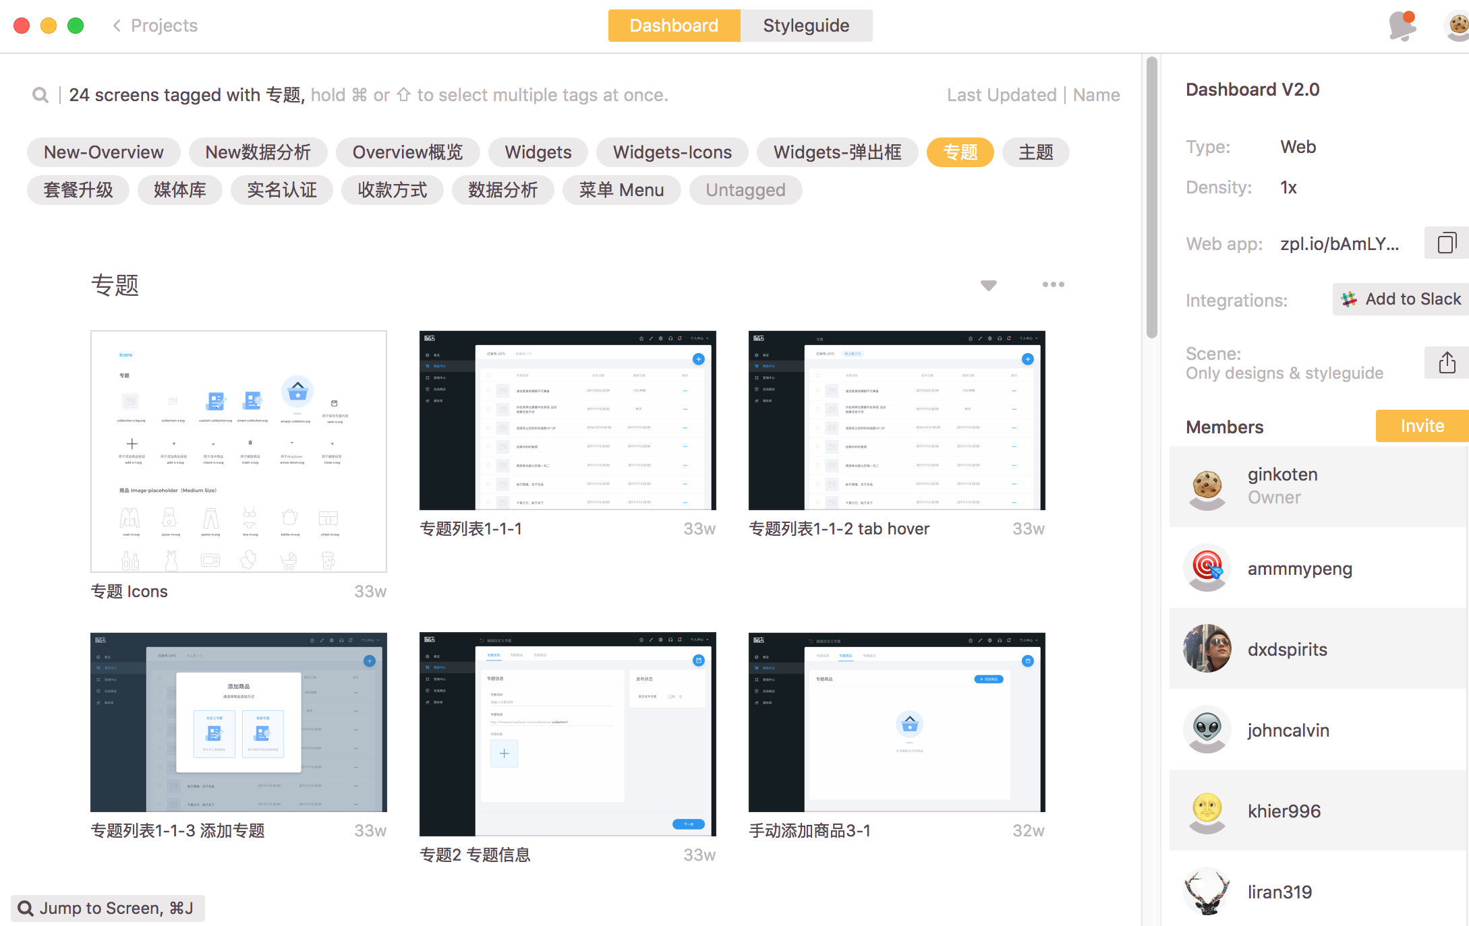Toggle the 主题 tag filter
Image resolution: width=1469 pixels, height=926 pixels.
point(1035,152)
